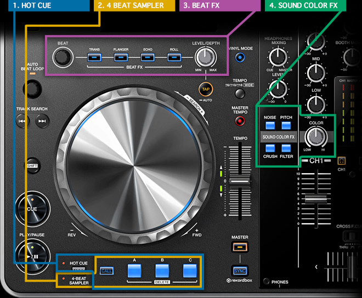
Task: Toggle the MASTER TEMPO red button
Action: pyautogui.click(x=240, y=121)
